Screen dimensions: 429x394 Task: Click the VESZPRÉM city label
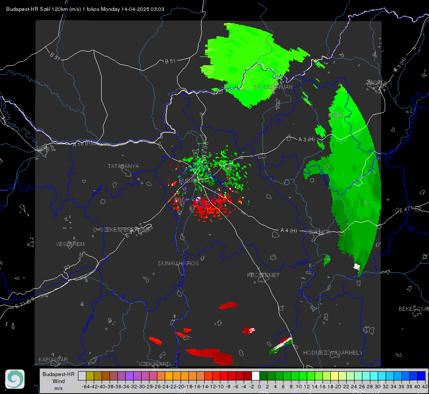point(70,244)
